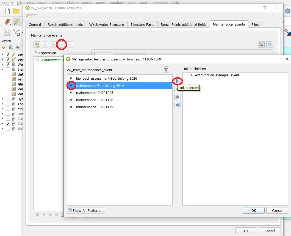Open the layer styling brush icon in Layers panel
This screenshot has height=236, width=291.
click(x=4, y=47)
